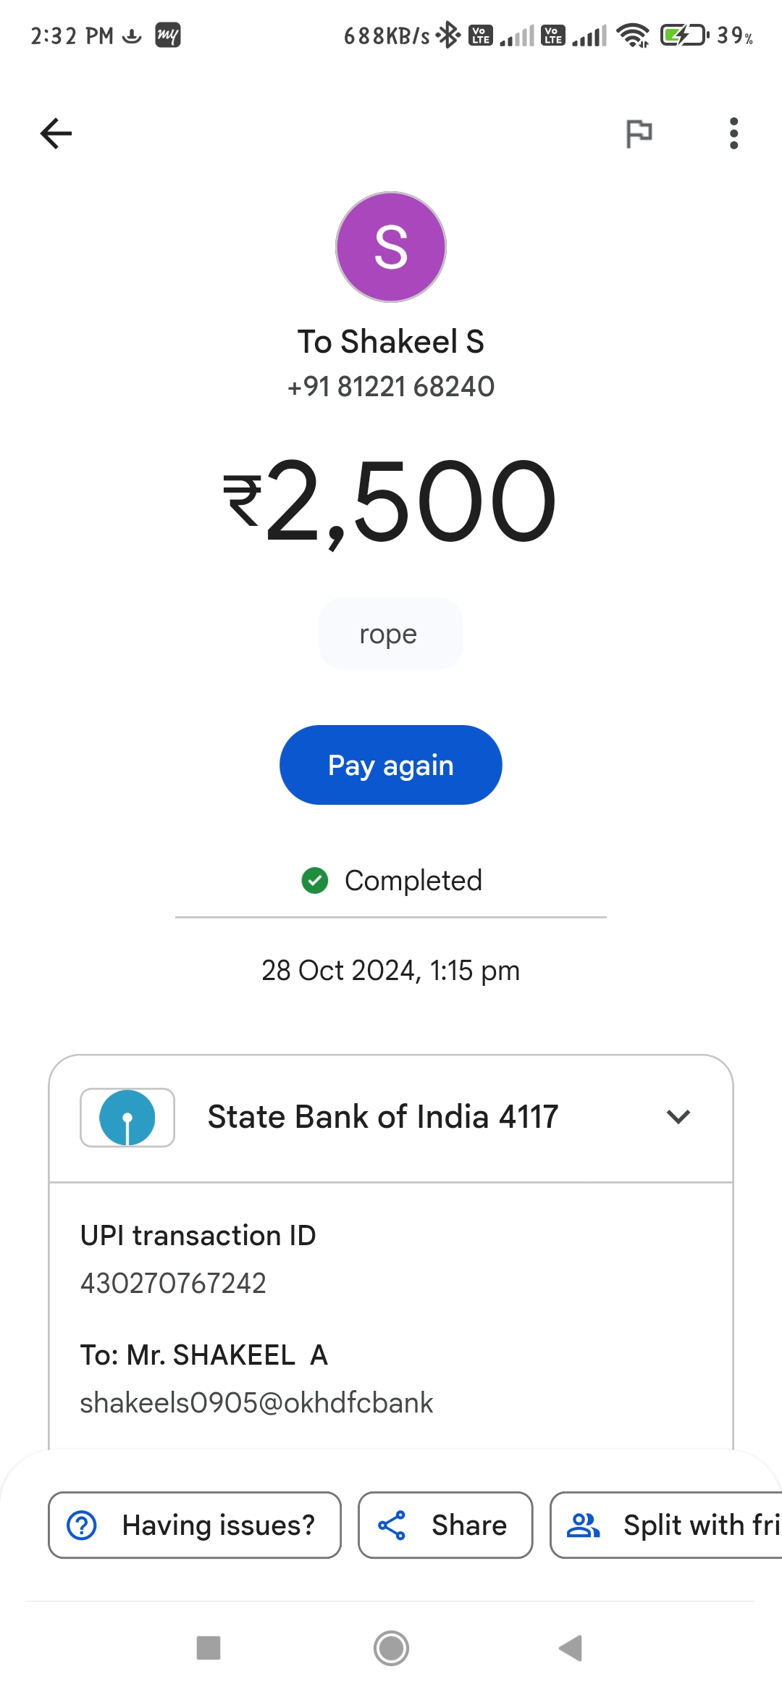
Task: Tap phone number +91 81221 68240
Action: point(391,387)
